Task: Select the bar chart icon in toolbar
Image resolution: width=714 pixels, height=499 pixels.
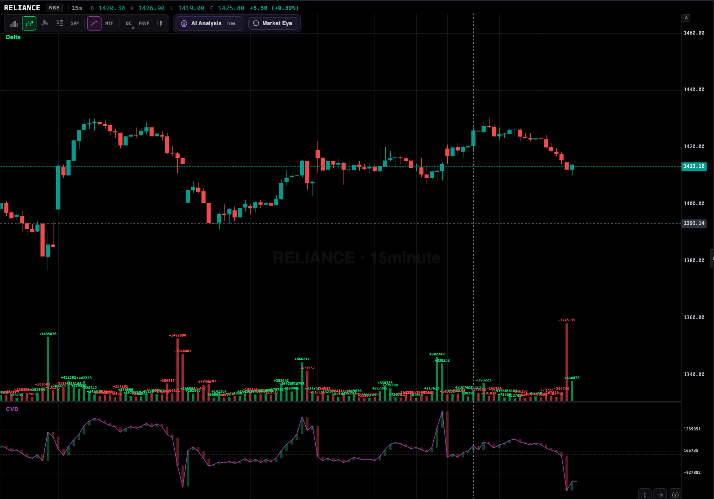Action: tap(14, 23)
